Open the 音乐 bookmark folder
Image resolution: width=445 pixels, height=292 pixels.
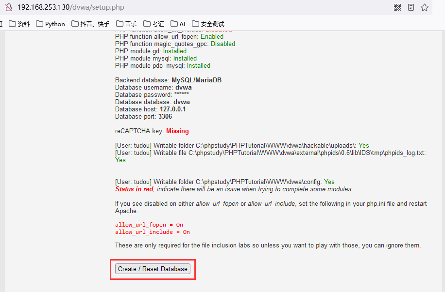[x=126, y=24]
